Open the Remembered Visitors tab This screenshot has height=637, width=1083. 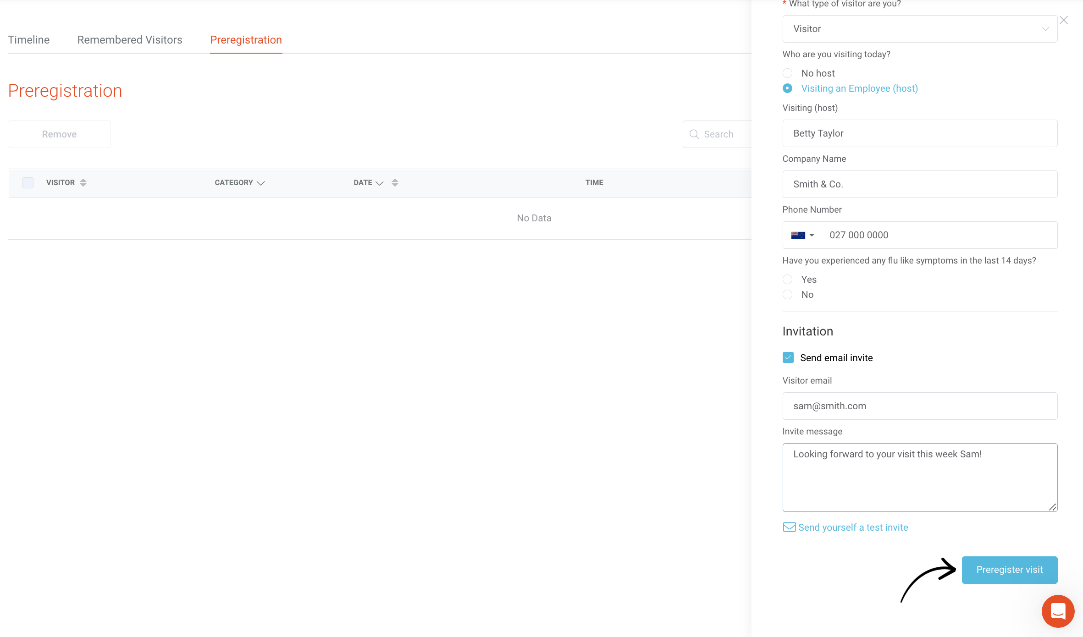[x=130, y=40]
